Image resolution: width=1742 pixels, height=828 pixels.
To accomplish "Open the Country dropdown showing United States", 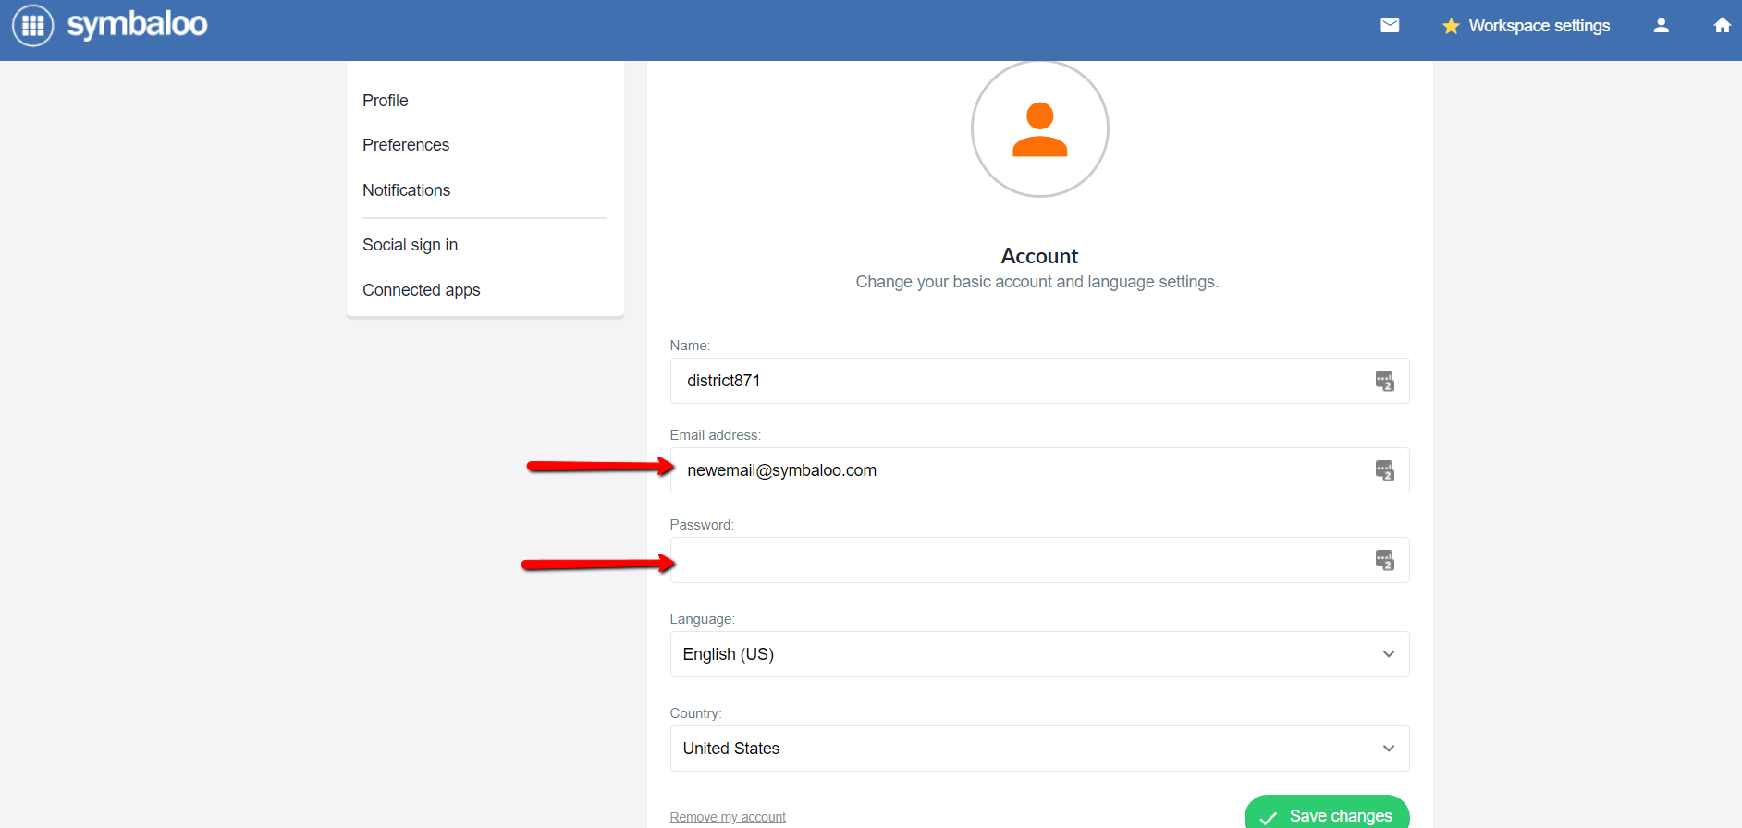I will (1039, 749).
